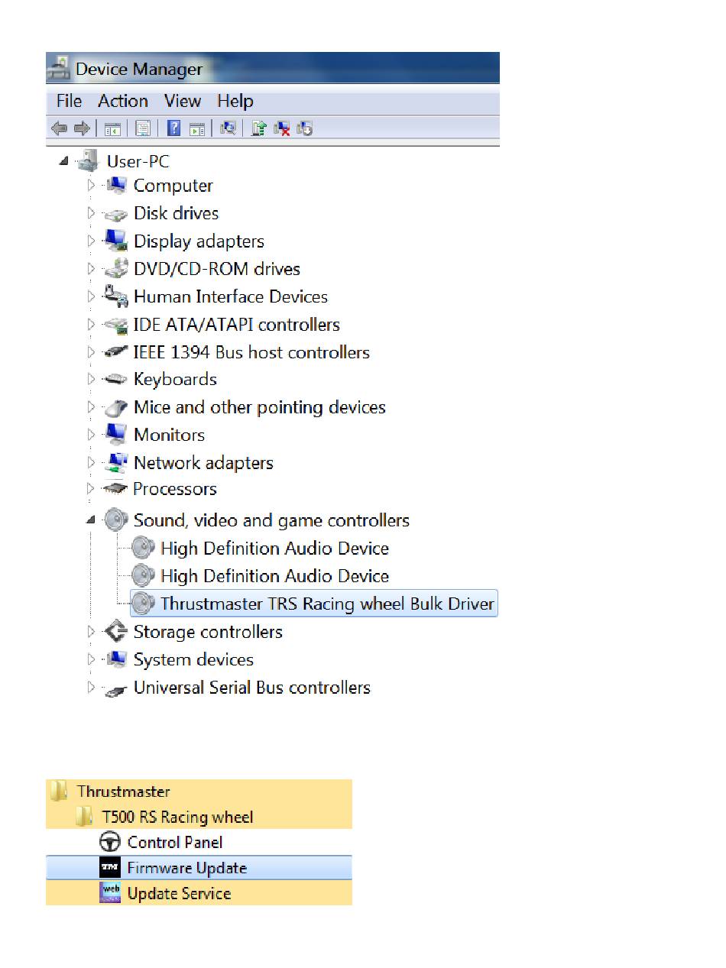Expand the Computer category
The image size is (726, 968).
[x=91, y=186]
